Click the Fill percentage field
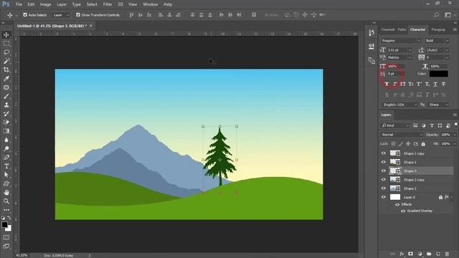 click(x=445, y=144)
